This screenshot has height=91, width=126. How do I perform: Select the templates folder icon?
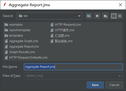pos(6,36)
